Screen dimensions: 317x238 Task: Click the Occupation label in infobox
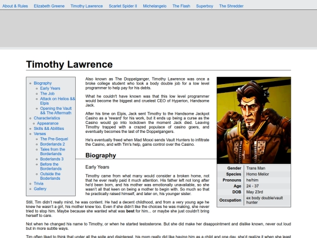tap(230, 200)
